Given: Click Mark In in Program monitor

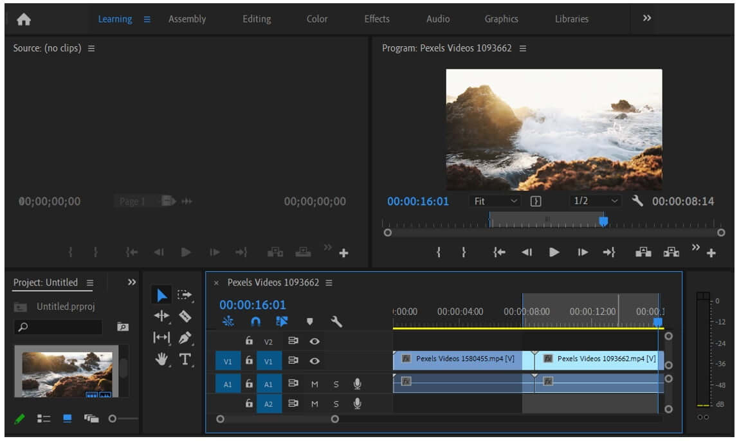Looking at the screenshot, I should pos(438,253).
